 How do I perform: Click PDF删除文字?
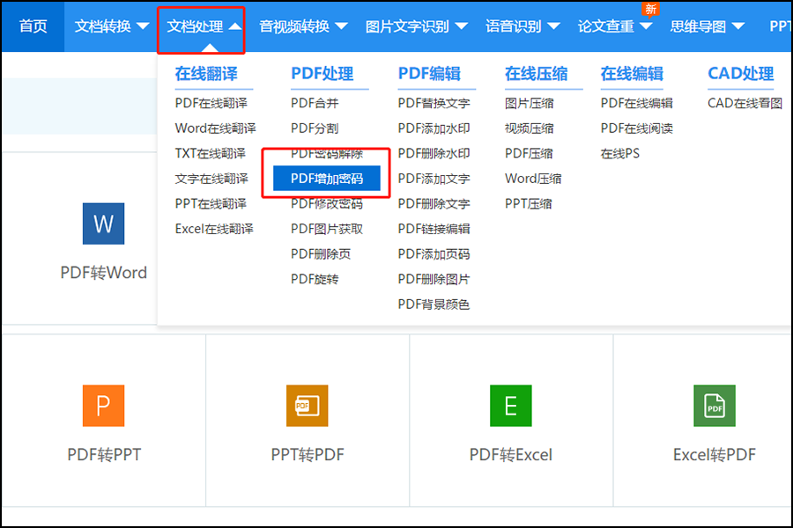click(434, 203)
